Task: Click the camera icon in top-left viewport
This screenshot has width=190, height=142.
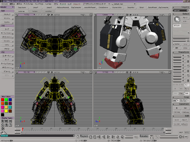Action: click(48, 15)
